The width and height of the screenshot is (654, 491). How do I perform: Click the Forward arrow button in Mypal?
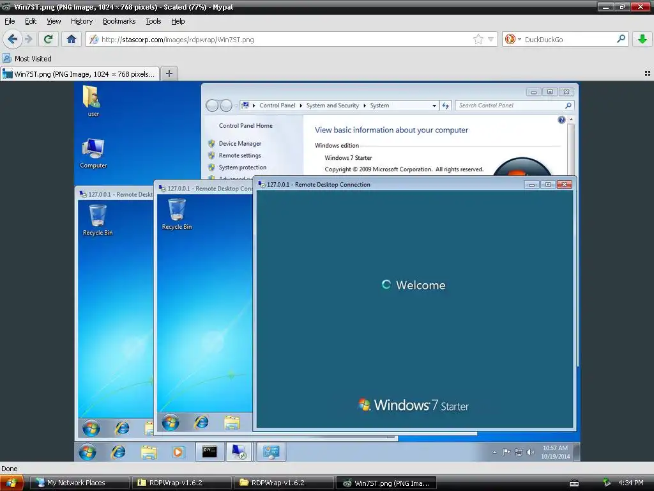tap(29, 39)
